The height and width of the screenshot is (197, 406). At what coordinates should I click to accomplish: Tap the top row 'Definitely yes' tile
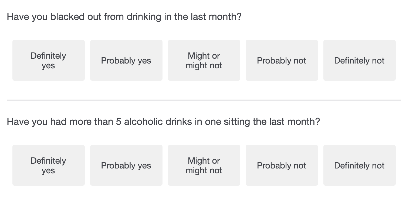[x=49, y=60]
